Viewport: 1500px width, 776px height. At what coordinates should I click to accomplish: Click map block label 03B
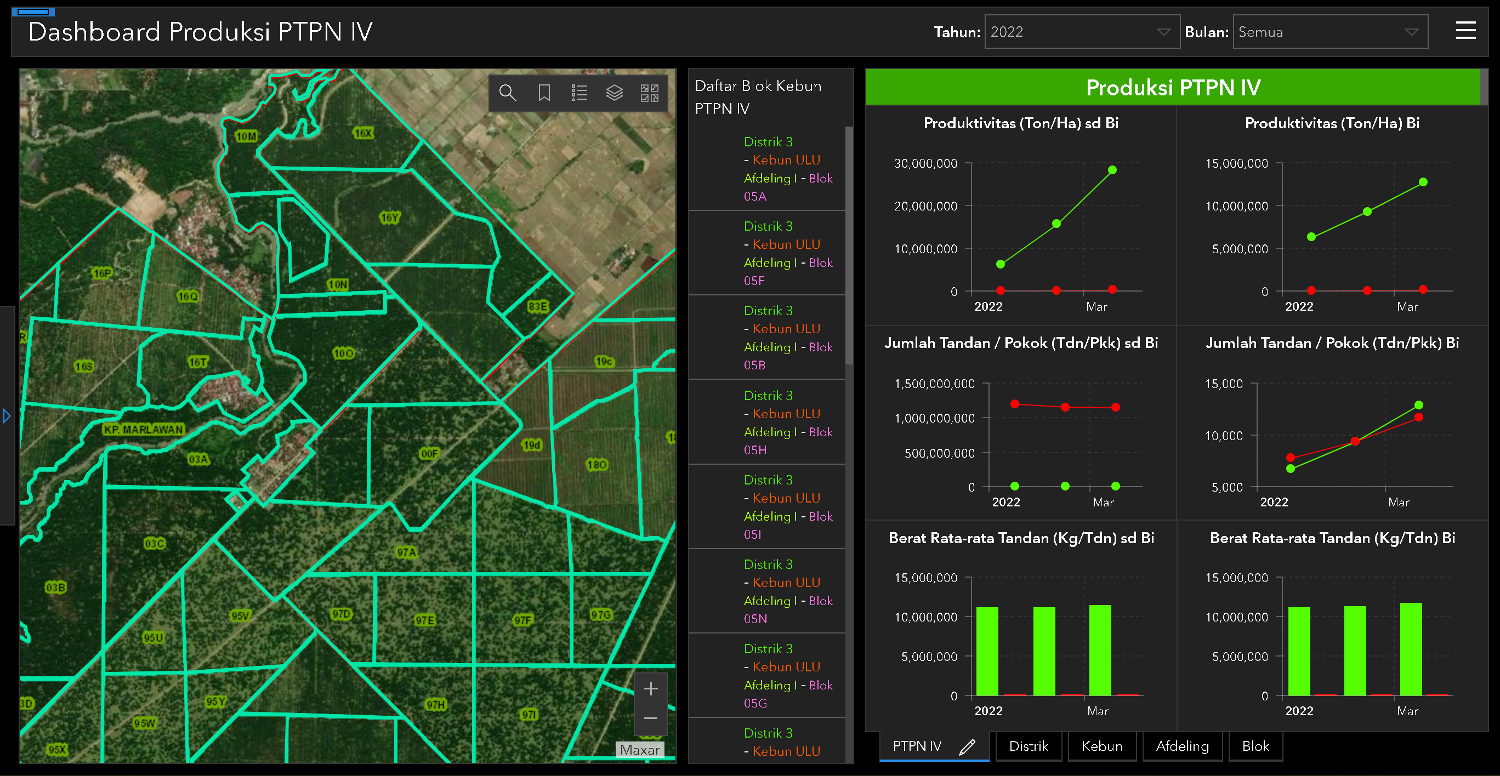[55, 587]
